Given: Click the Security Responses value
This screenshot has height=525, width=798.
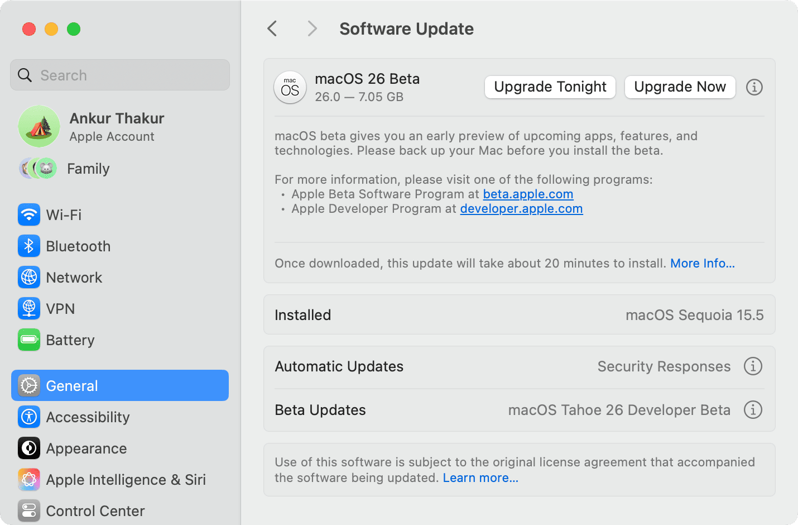Looking at the screenshot, I should point(664,366).
